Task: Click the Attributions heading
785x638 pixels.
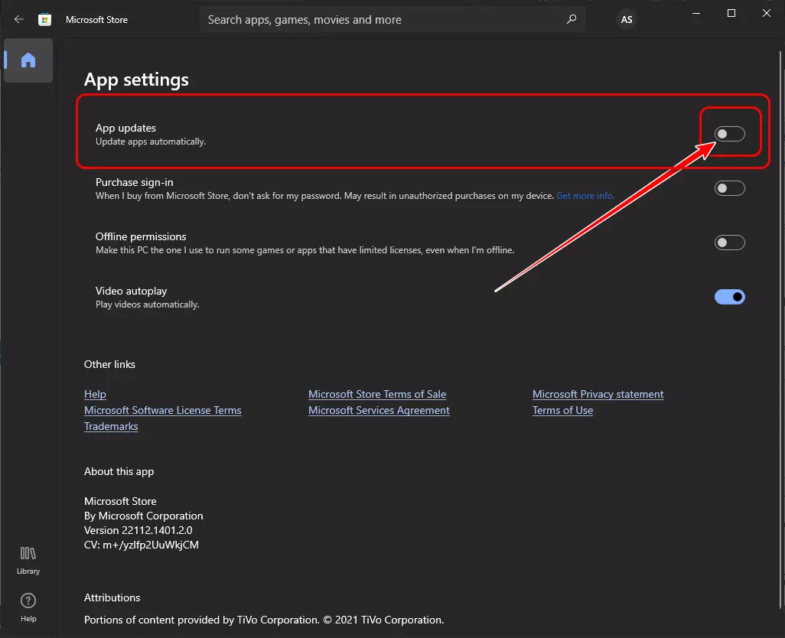Action: point(112,597)
